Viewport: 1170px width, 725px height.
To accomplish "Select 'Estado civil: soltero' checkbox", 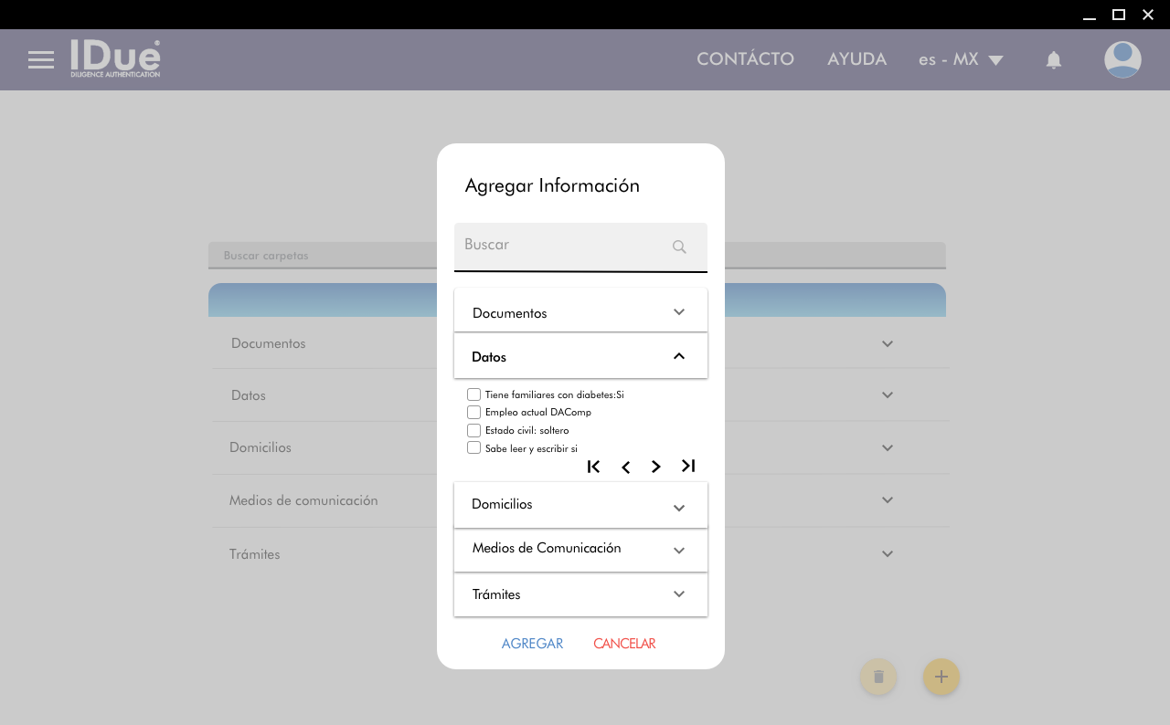I will click(473, 430).
